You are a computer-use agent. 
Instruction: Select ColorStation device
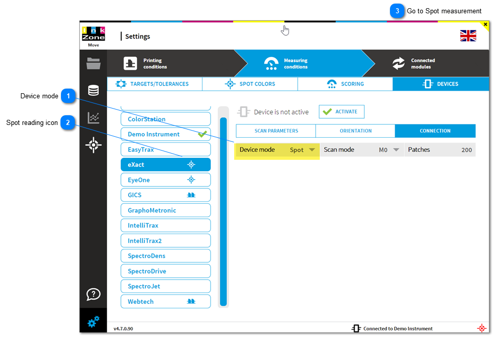(166, 119)
